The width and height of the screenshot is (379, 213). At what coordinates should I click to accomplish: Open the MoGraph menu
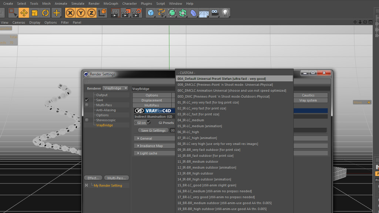[111, 4]
